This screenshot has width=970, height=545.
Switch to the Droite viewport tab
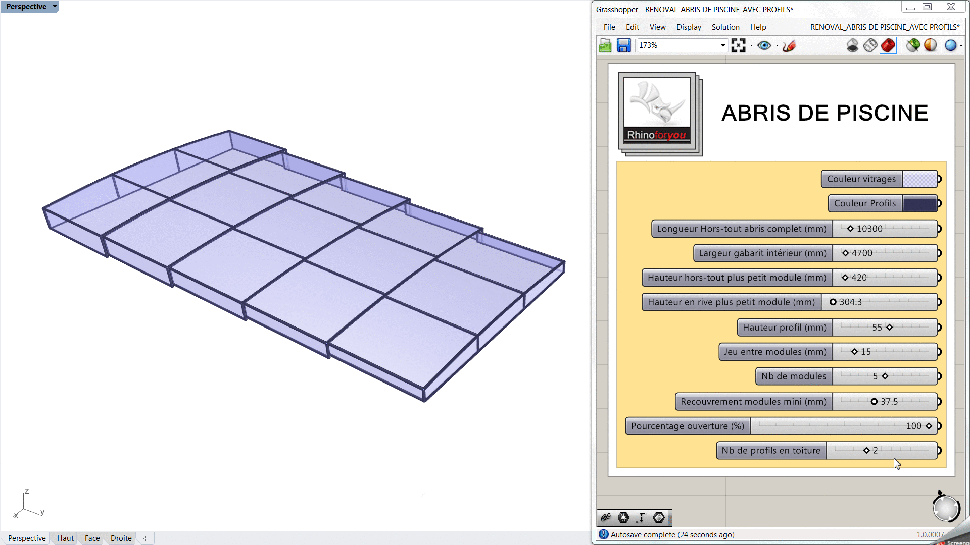(121, 538)
